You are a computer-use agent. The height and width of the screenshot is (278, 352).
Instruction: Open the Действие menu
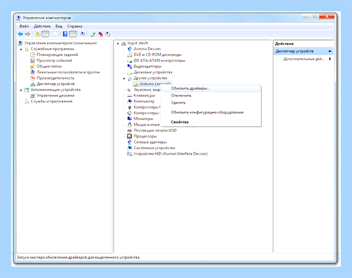coord(42,26)
